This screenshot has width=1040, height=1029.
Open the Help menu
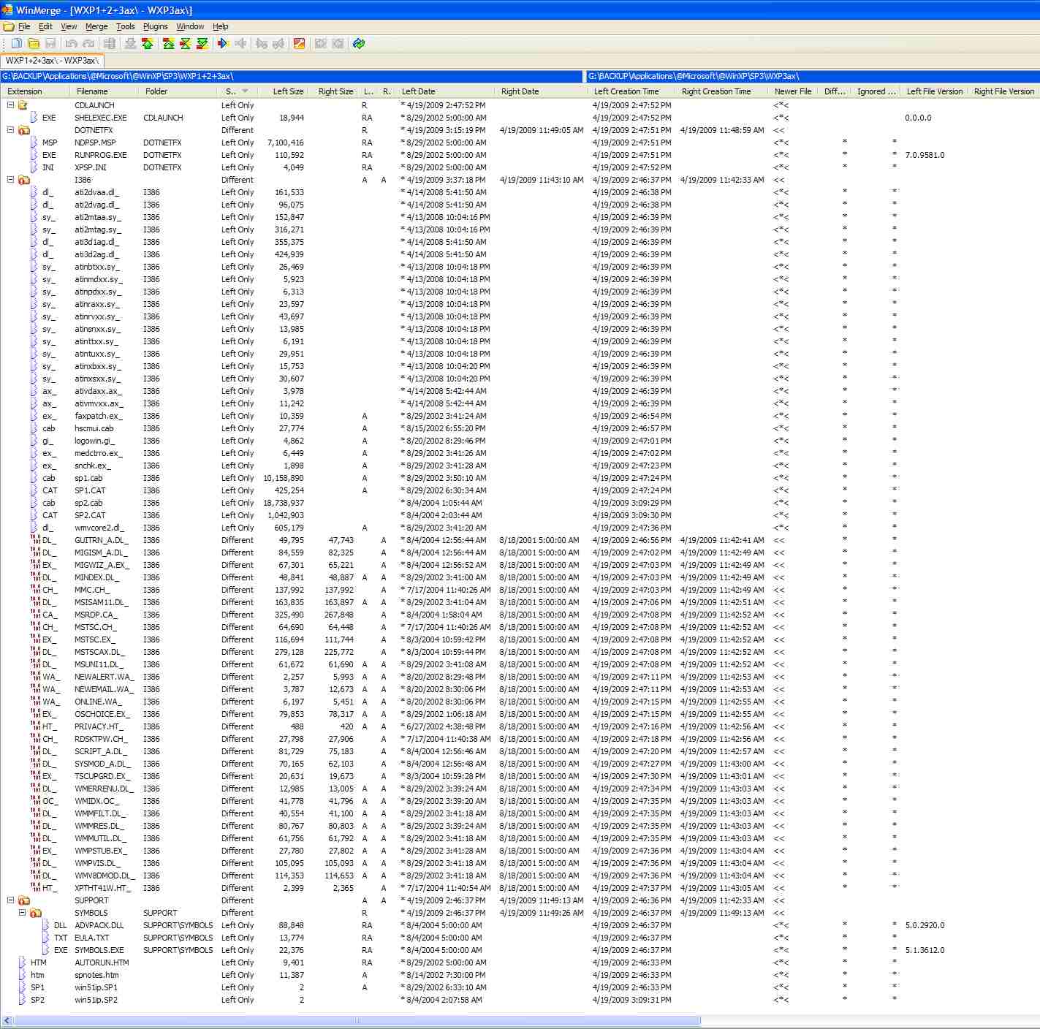(221, 26)
